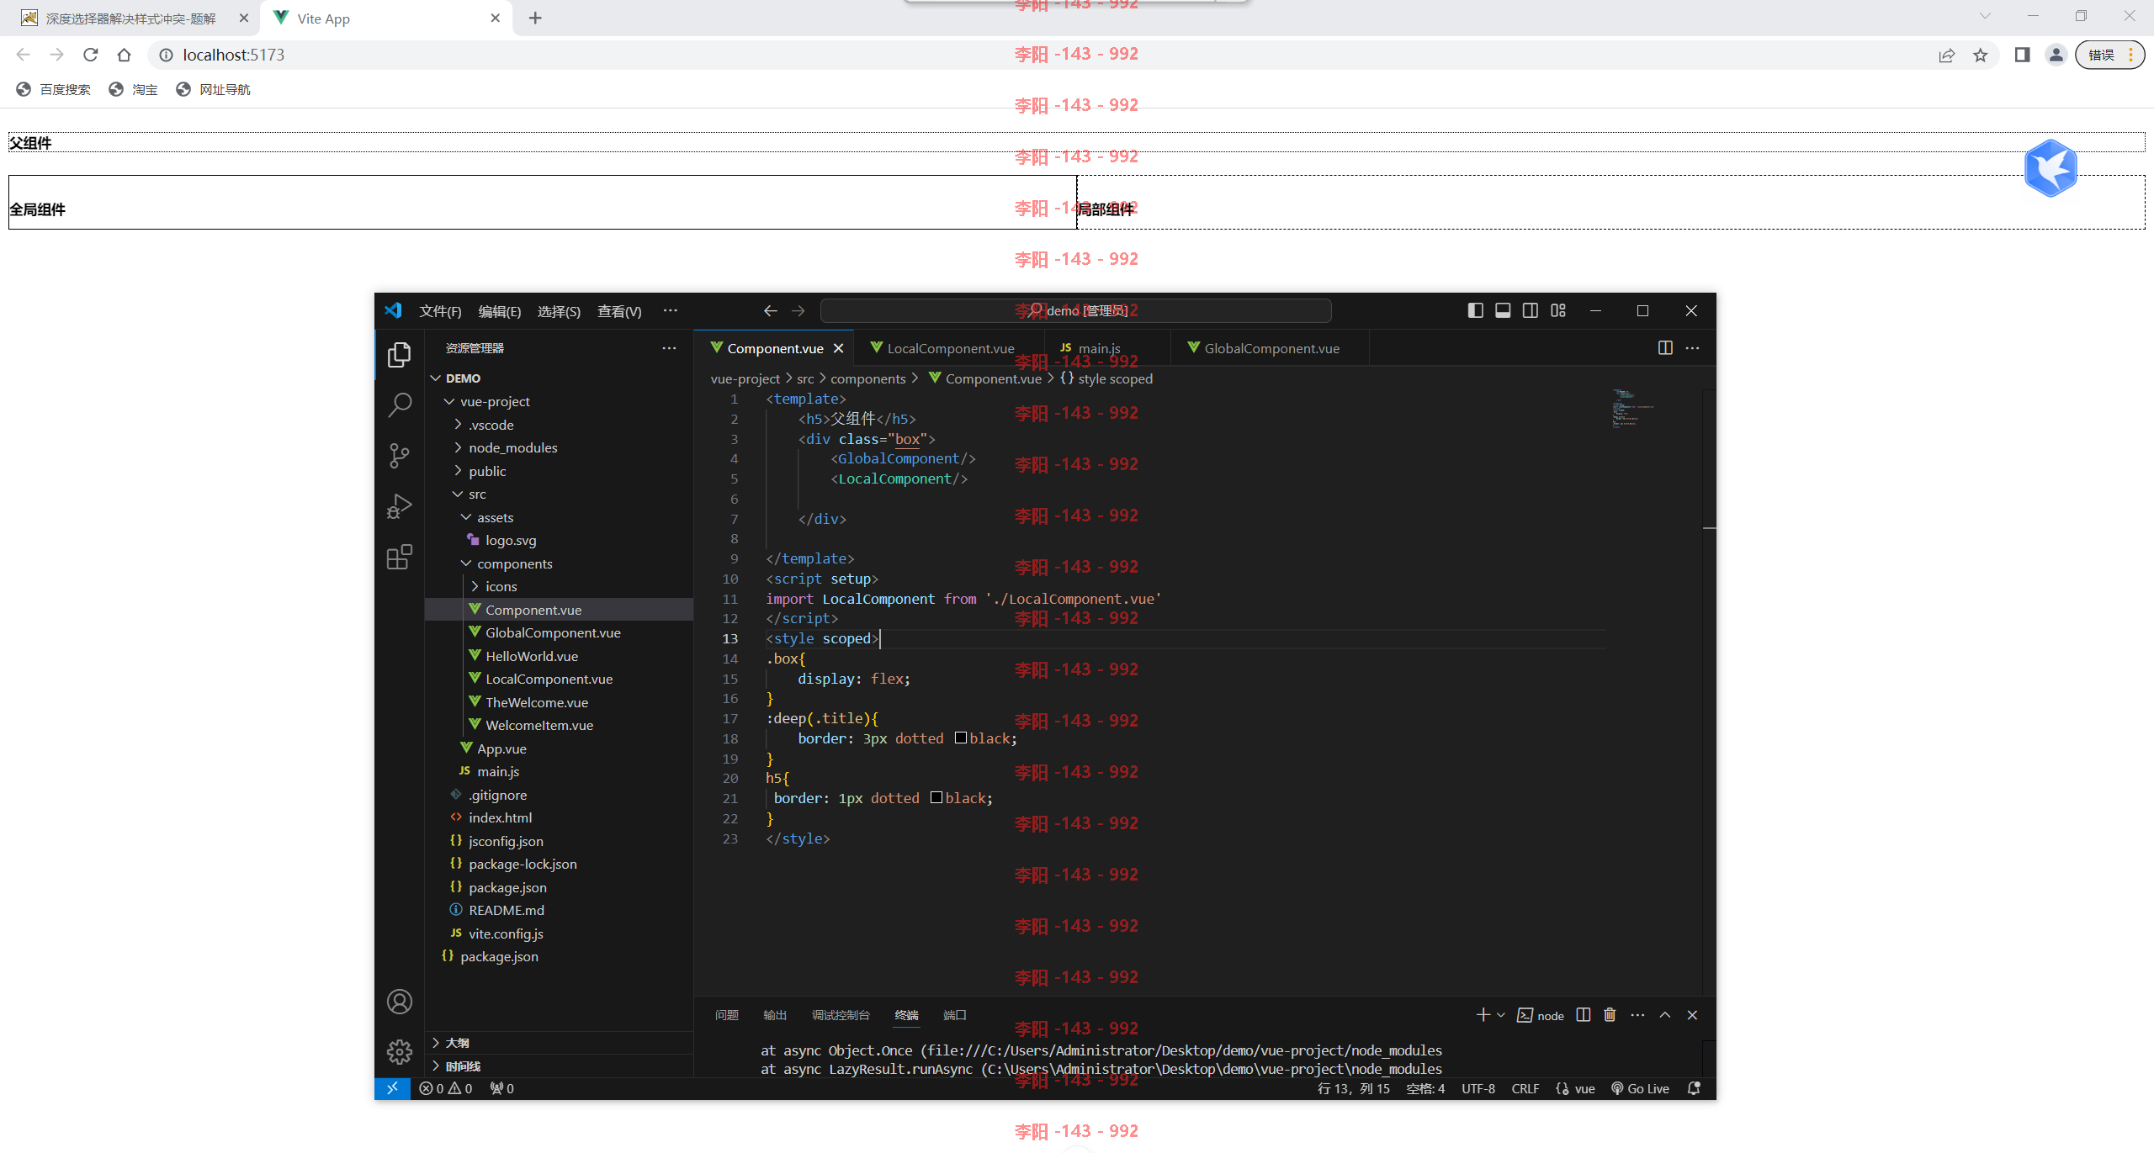Screen dimensions: 2154x1153
Task: Close the terminal panel
Action: (x=1693, y=1015)
